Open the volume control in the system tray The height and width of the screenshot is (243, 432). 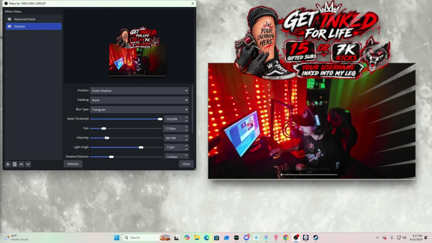click(x=404, y=238)
